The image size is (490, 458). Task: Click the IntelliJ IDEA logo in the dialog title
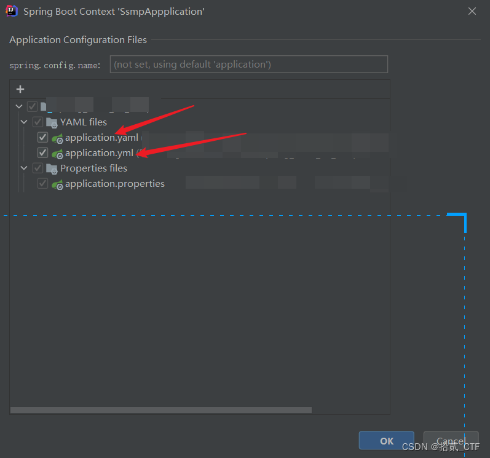(x=12, y=11)
